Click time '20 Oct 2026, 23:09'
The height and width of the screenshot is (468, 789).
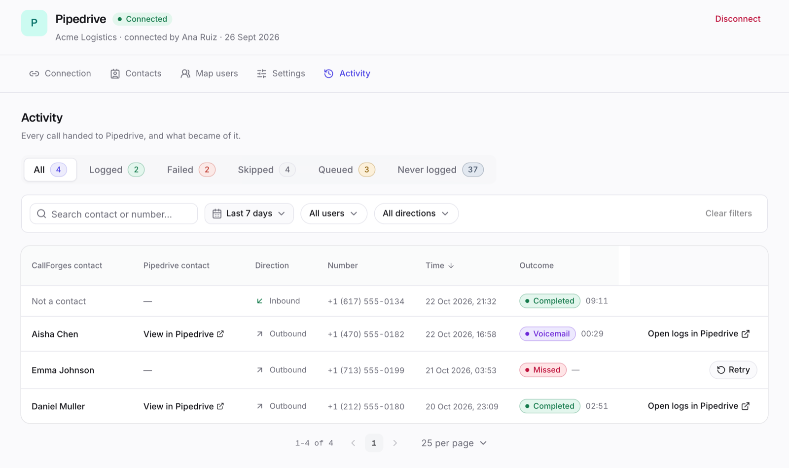tap(462, 407)
